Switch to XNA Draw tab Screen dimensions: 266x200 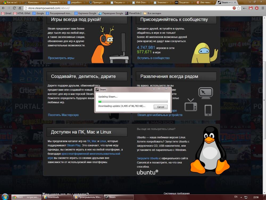coord(141,2)
